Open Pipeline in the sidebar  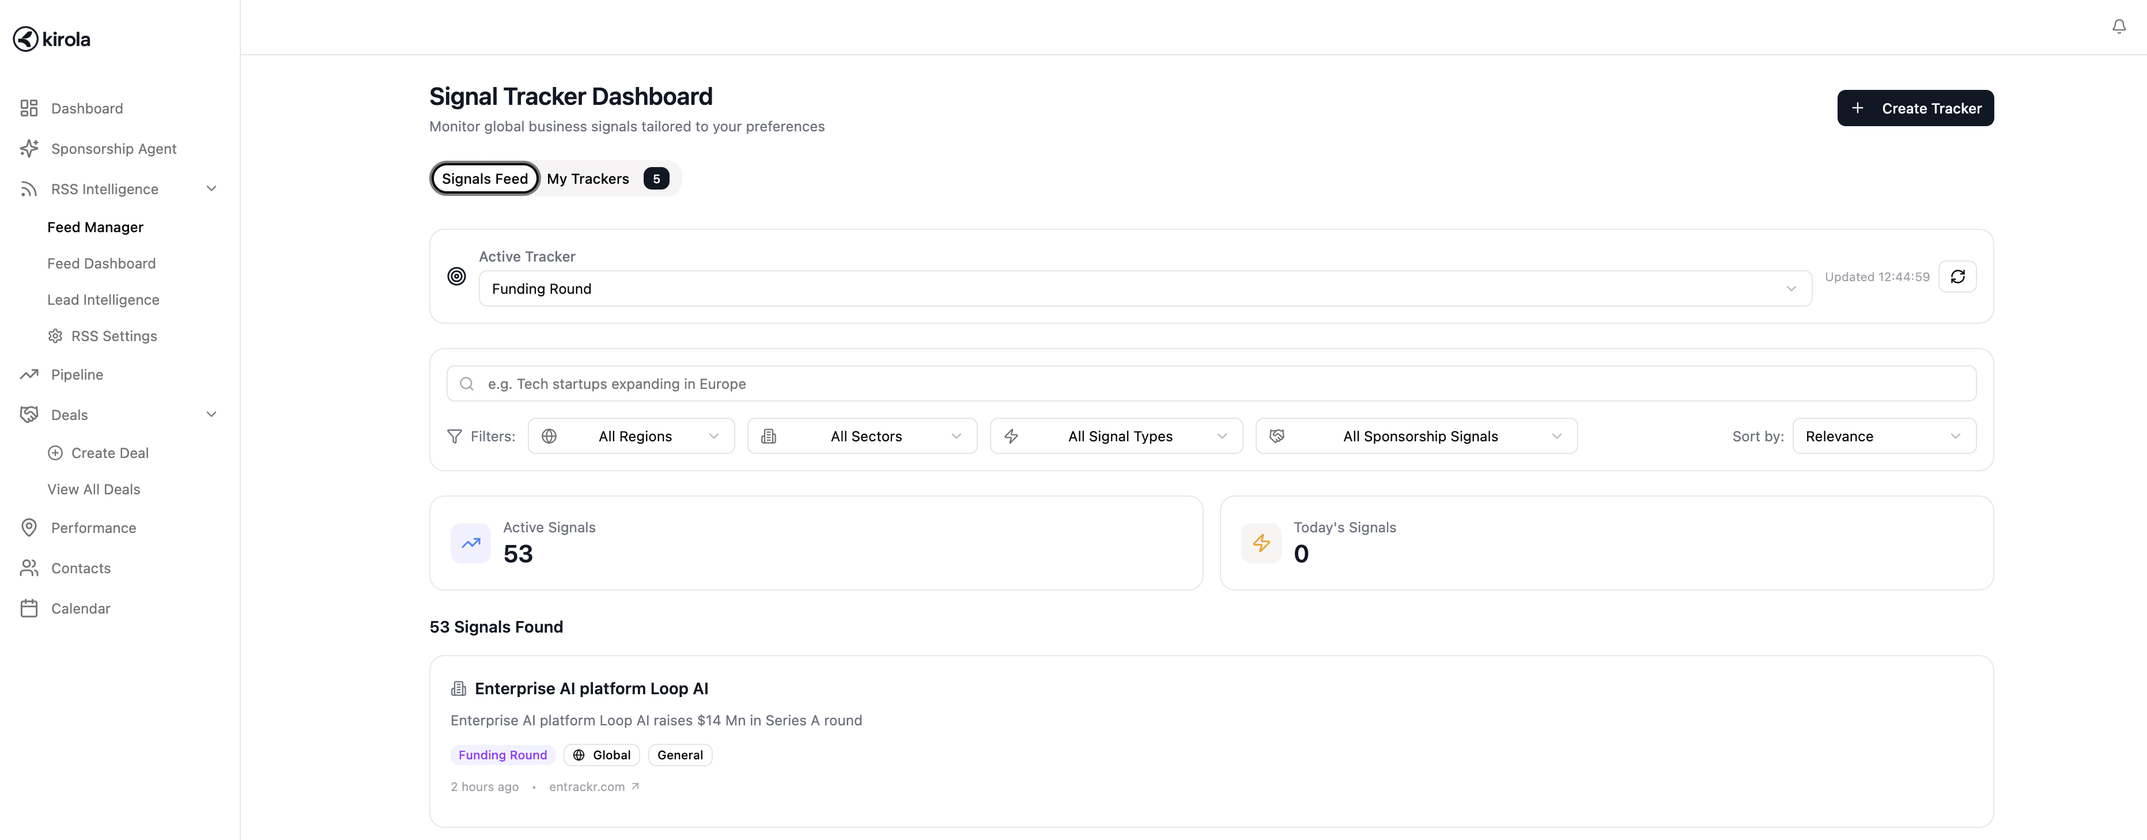(x=77, y=375)
